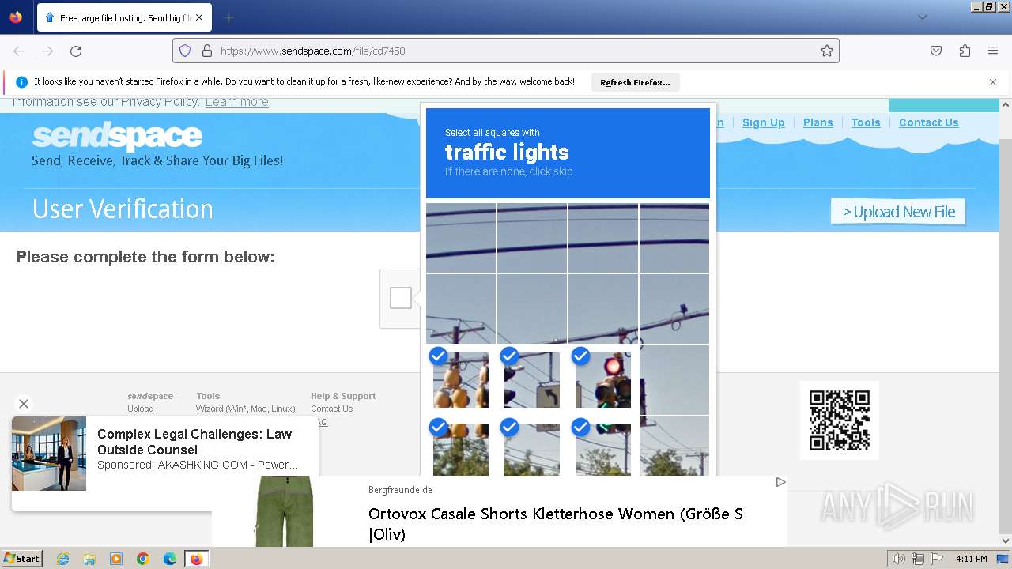Tick the reCAPTCHA verification checkbox
The height and width of the screenshot is (569, 1012).
401,298
